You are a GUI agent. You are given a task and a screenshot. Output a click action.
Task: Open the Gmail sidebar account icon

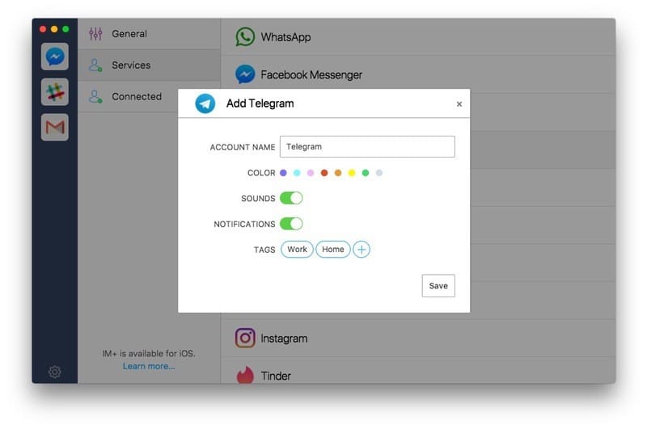[55, 128]
